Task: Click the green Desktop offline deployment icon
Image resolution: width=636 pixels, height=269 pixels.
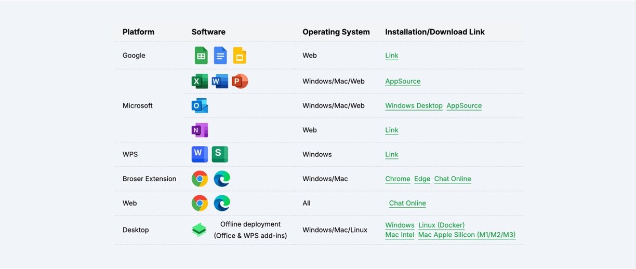Action: coord(199,230)
